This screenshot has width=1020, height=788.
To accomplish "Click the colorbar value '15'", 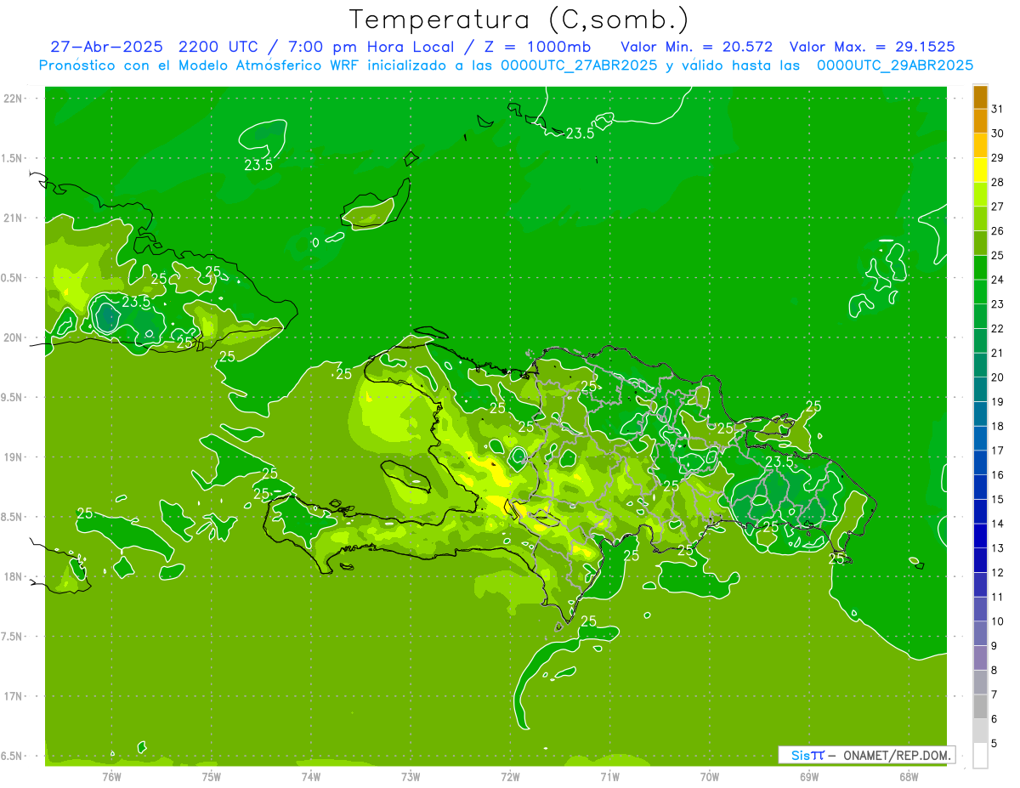I will (x=998, y=499).
